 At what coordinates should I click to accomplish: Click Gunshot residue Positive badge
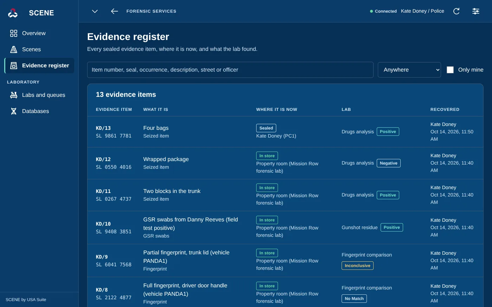pos(392,227)
